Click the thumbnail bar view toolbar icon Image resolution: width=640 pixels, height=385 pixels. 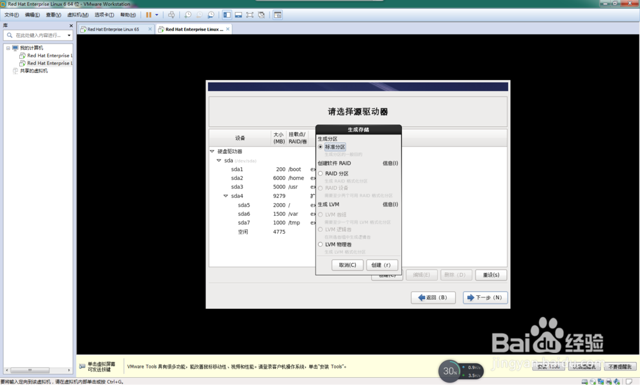[x=238, y=15]
